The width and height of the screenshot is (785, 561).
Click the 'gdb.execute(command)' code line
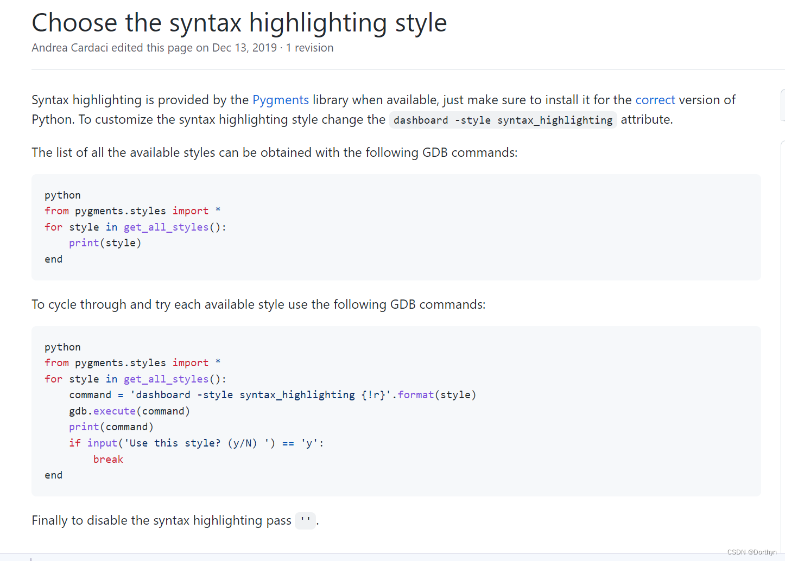point(130,411)
